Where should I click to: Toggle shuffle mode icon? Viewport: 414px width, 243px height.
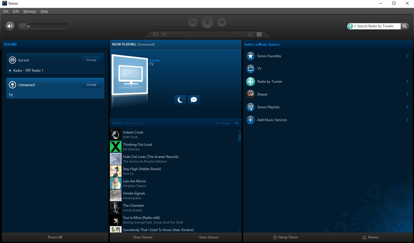(164, 34)
